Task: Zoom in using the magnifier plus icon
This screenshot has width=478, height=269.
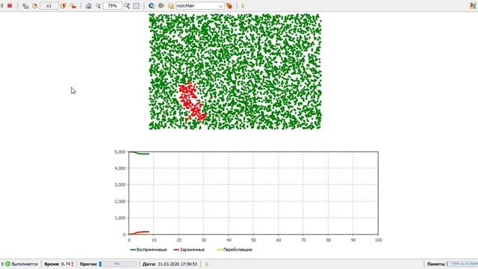Action: pyautogui.click(x=127, y=6)
